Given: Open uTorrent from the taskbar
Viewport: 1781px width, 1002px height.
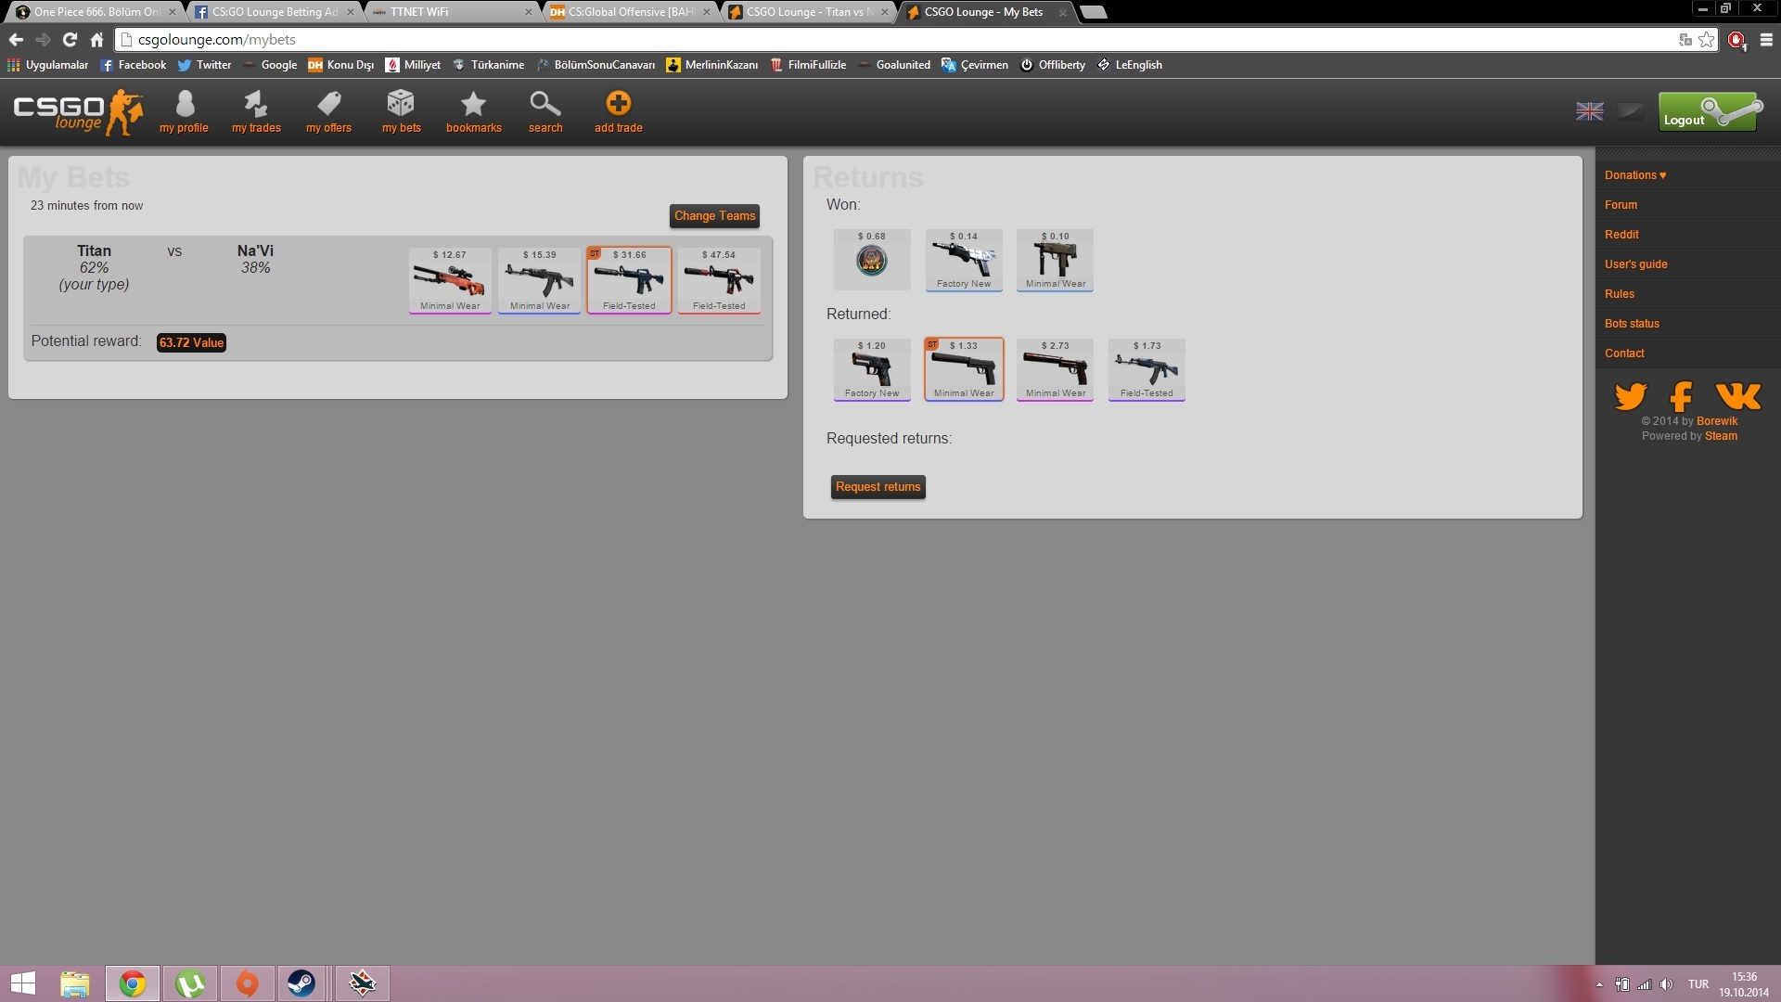Looking at the screenshot, I should (x=190, y=983).
